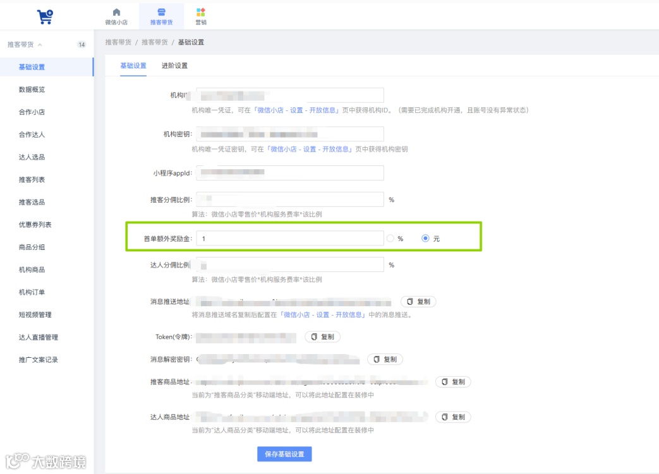Image resolution: width=659 pixels, height=474 pixels.
Task: Go to 达人直播管理 in sidebar
Action: coord(39,337)
